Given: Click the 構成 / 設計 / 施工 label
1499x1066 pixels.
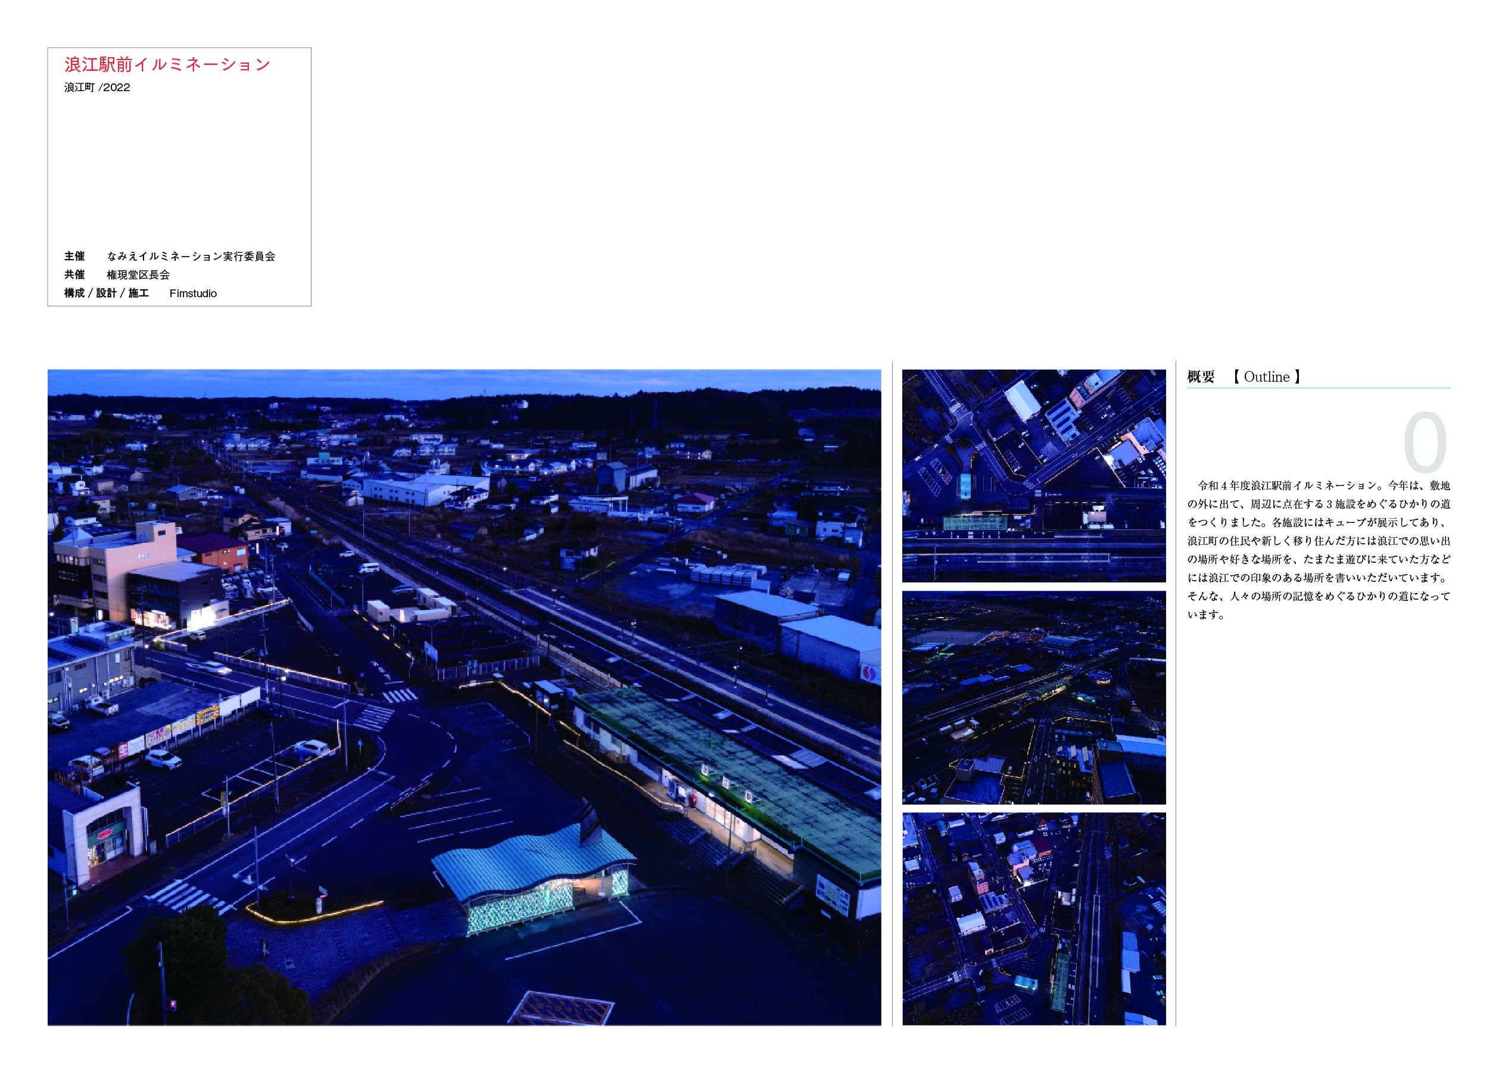Looking at the screenshot, I should (x=107, y=294).
